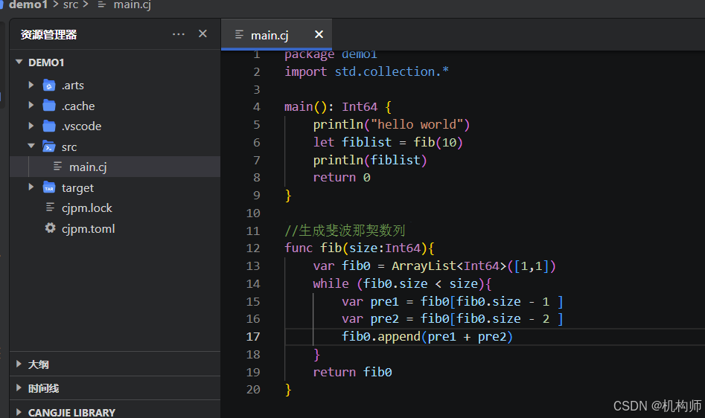This screenshot has height=418, width=705.
Task: Click 'main' function name on line 4
Action: click(x=299, y=106)
